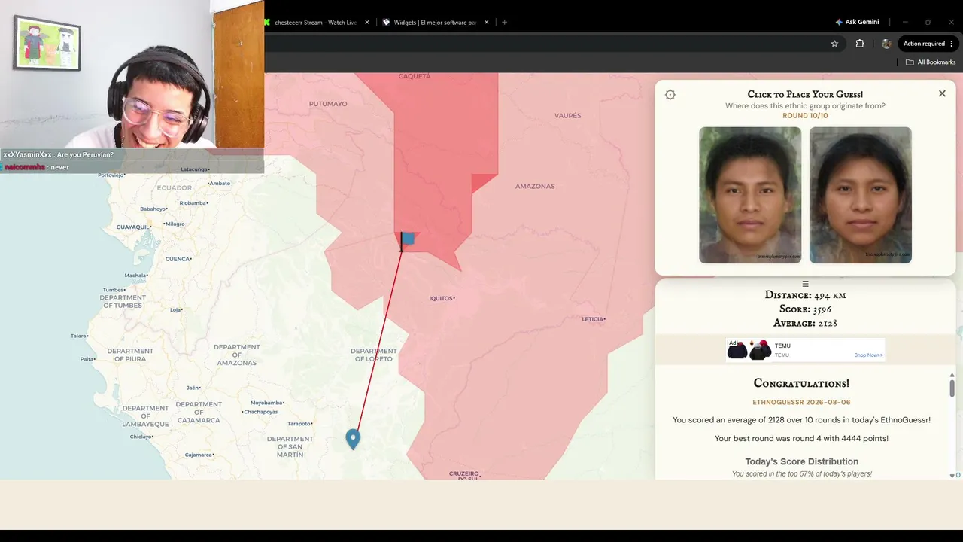963x542 pixels.
Task: Click the Vaupés label on the map
Action: pyautogui.click(x=568, y=116)
